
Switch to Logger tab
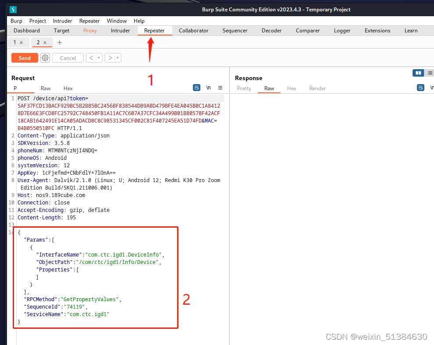click(342, 30)
